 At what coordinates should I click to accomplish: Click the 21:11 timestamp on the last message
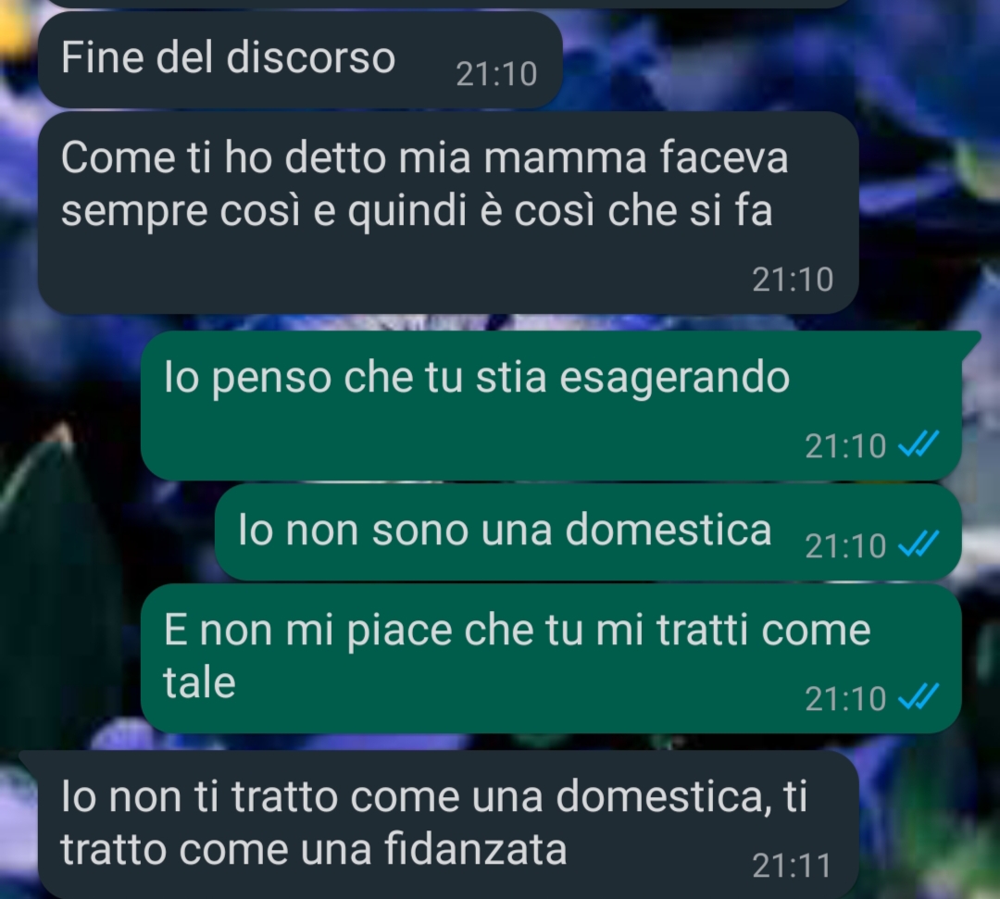(792, 866)
